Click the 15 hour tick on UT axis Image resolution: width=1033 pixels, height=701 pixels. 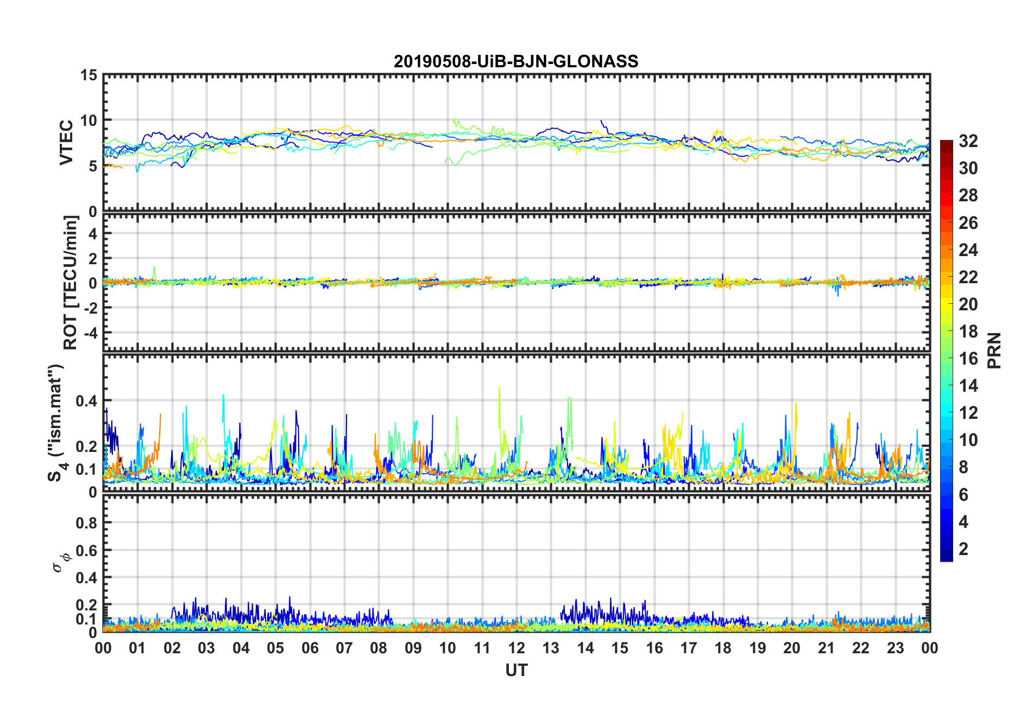[x=620, y=648]
